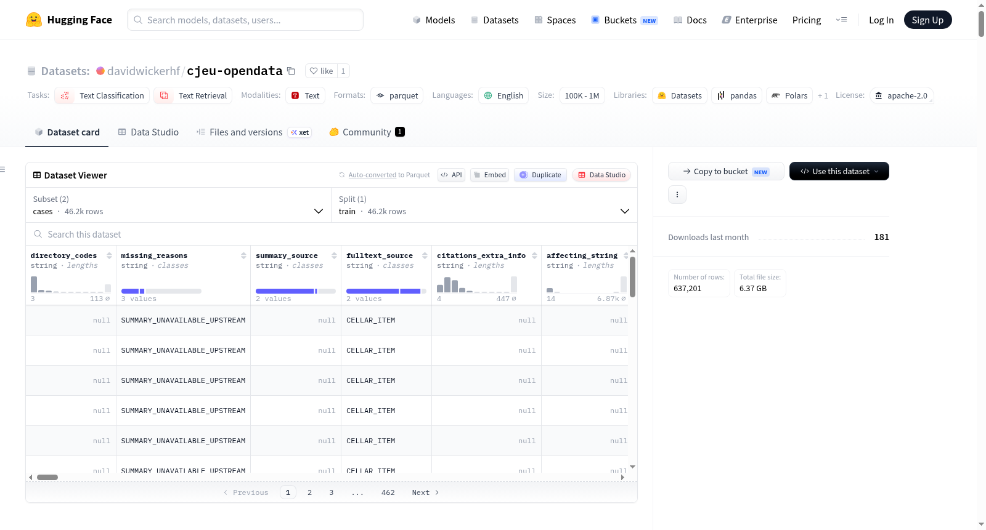Viewport: 986px width, 530px height.
Task: Open the Community tab
Action: [x=367, y=132]
